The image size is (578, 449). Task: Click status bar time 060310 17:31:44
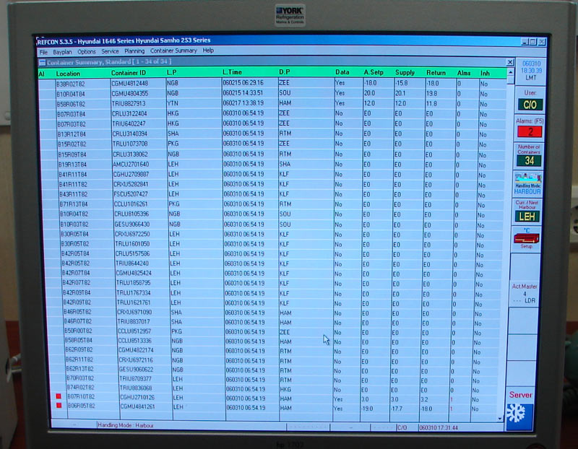click(439, 427)
